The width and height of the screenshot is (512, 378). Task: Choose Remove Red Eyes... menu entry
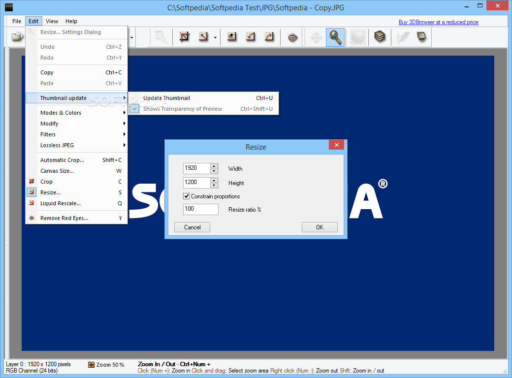[x=76, y=218]
